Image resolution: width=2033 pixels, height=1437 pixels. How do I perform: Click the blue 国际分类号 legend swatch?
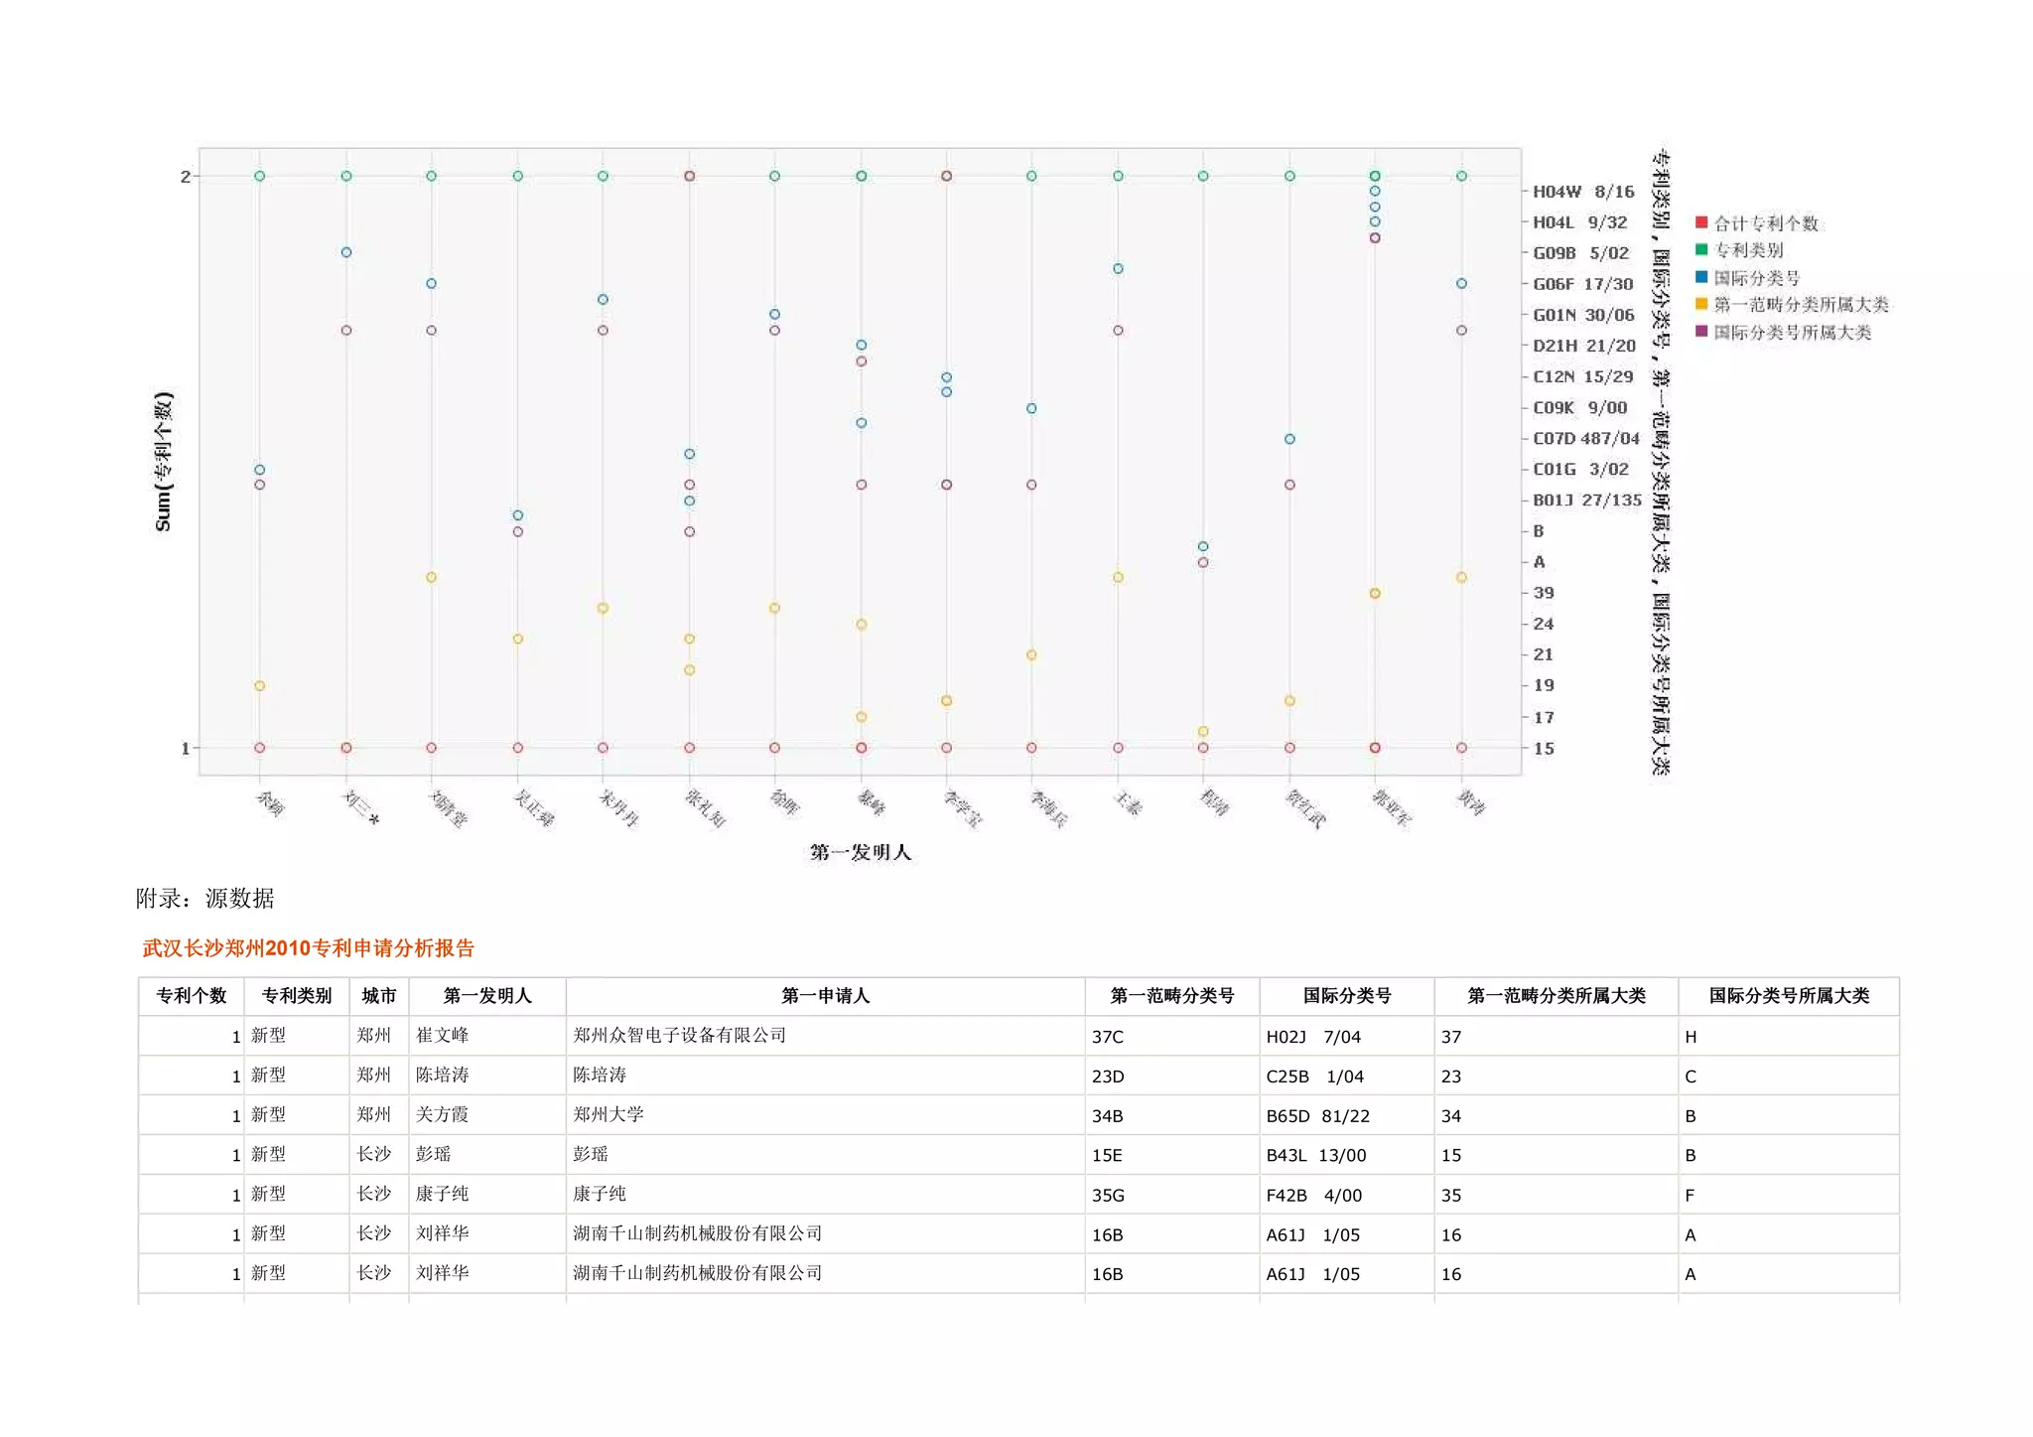coord(1700,277)
